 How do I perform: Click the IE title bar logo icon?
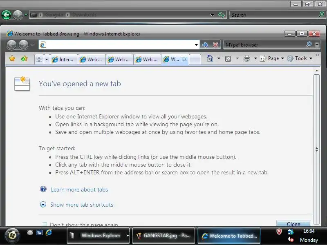(9, 33)
